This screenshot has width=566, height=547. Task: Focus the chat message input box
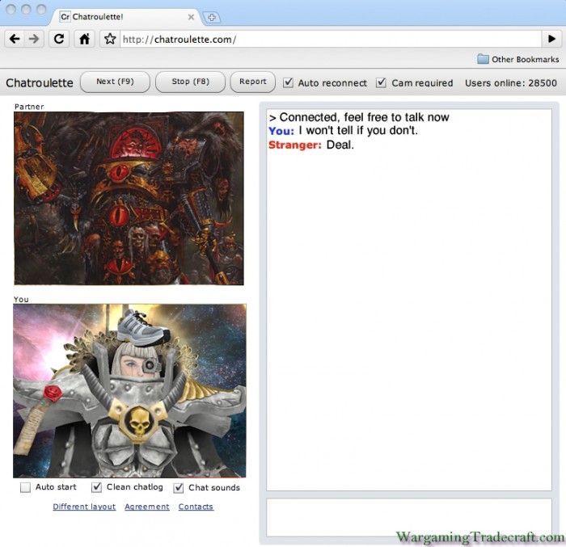[409, 518]
